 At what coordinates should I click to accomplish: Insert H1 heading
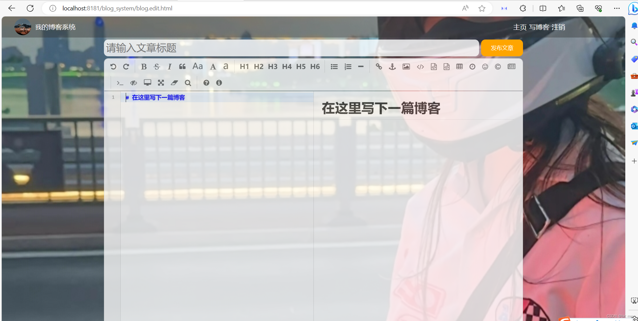244,67
